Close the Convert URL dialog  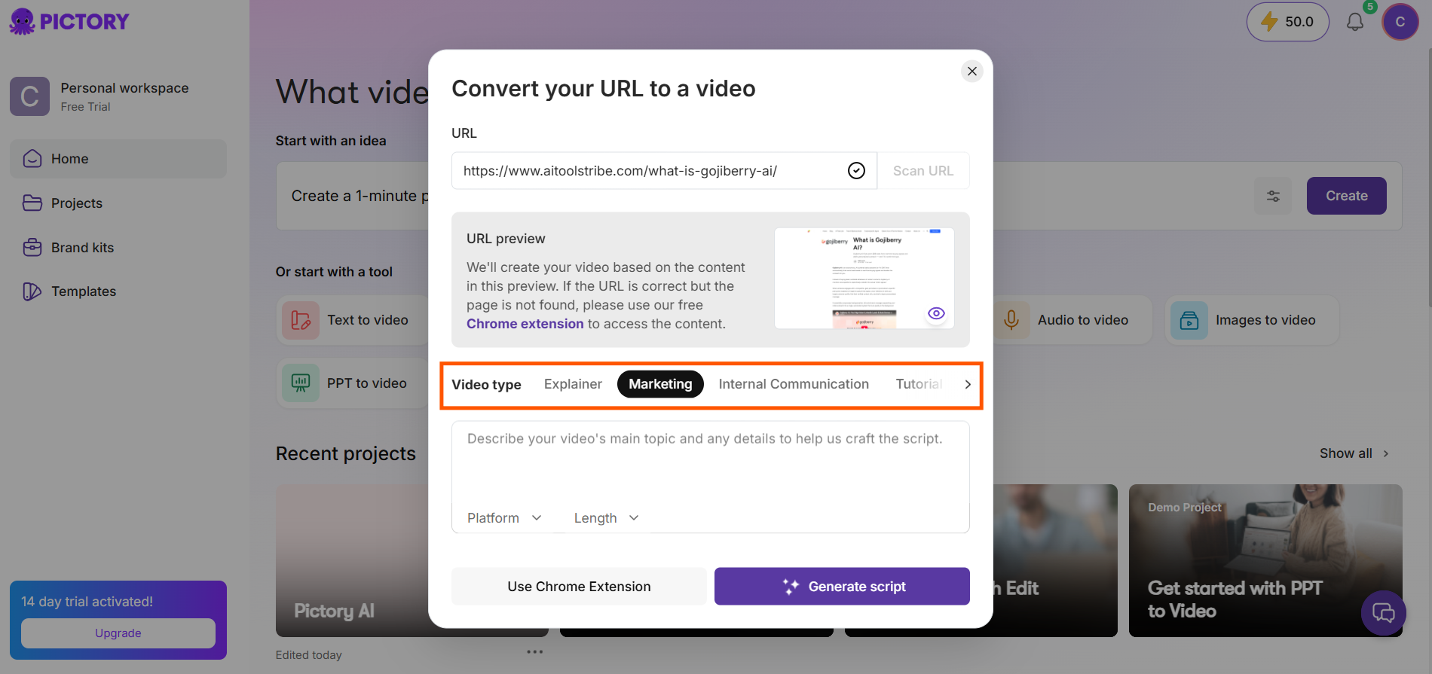(972, 72)
